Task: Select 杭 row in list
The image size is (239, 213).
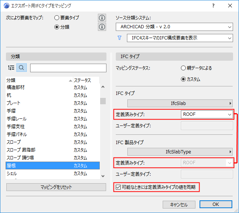Action: [x=52, y=95]
